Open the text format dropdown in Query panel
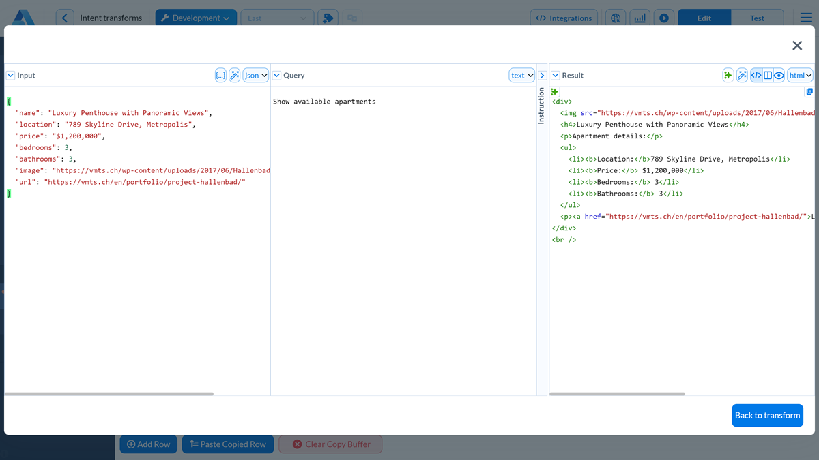The width and height of the screenshot is (819, 460). coord(521,75)
